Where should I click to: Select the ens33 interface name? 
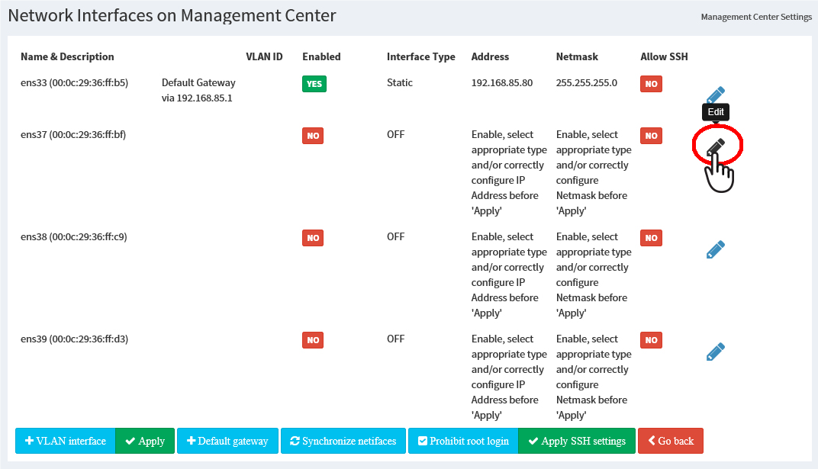tap(74, 82)
